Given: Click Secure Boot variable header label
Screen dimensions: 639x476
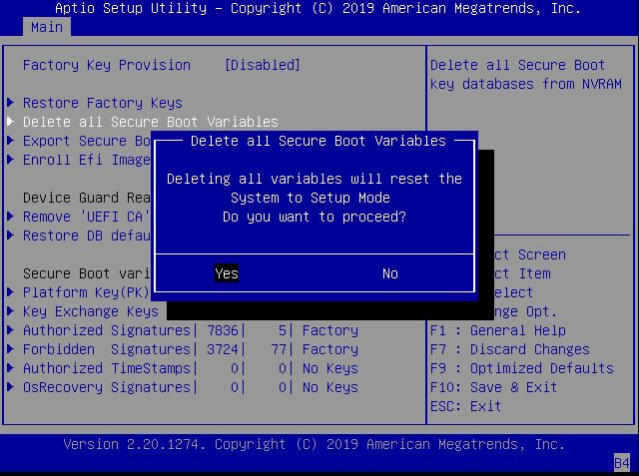Looking at the screenshot, I should 87,273.
